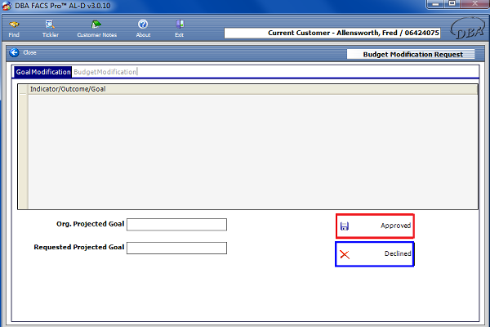Switch to the GoalModification tab
The image size is (490, 327).
43,72
